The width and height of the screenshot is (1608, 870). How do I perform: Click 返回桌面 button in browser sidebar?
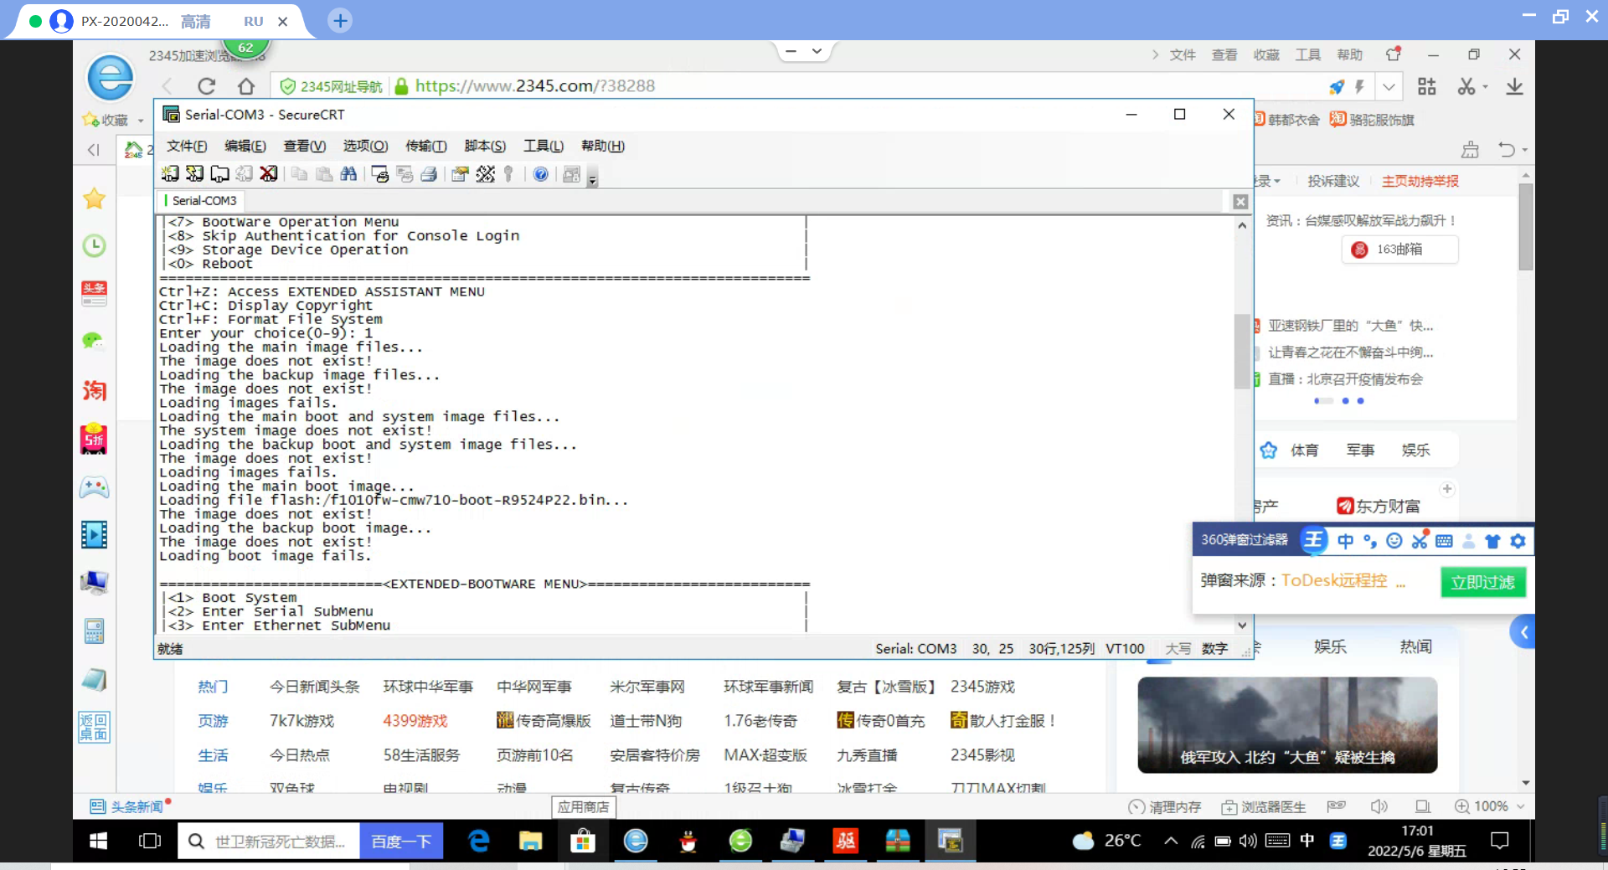point(94,727)
